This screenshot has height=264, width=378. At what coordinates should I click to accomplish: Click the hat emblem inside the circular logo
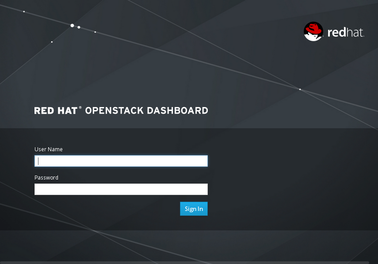[313, 29]
